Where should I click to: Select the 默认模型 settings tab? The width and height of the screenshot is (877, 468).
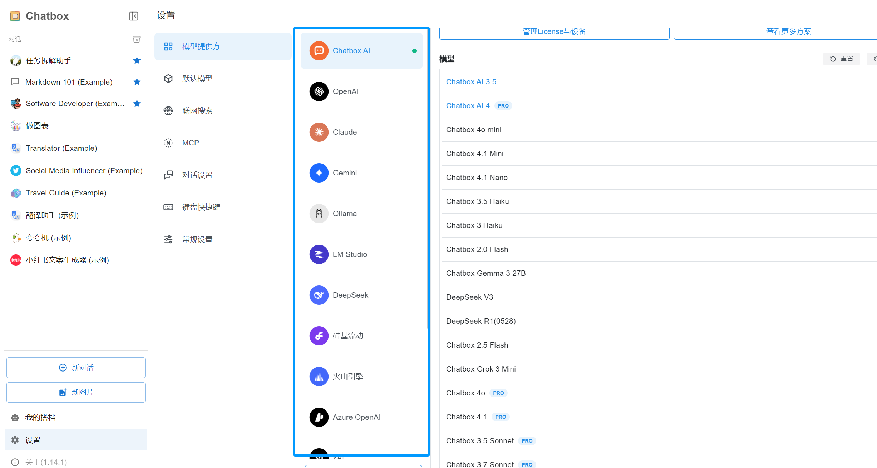tap(223, 79)
